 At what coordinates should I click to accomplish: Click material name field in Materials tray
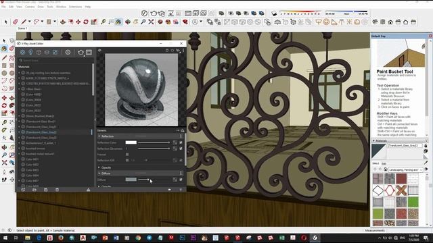pyautogui.click(x=405, y=146)
